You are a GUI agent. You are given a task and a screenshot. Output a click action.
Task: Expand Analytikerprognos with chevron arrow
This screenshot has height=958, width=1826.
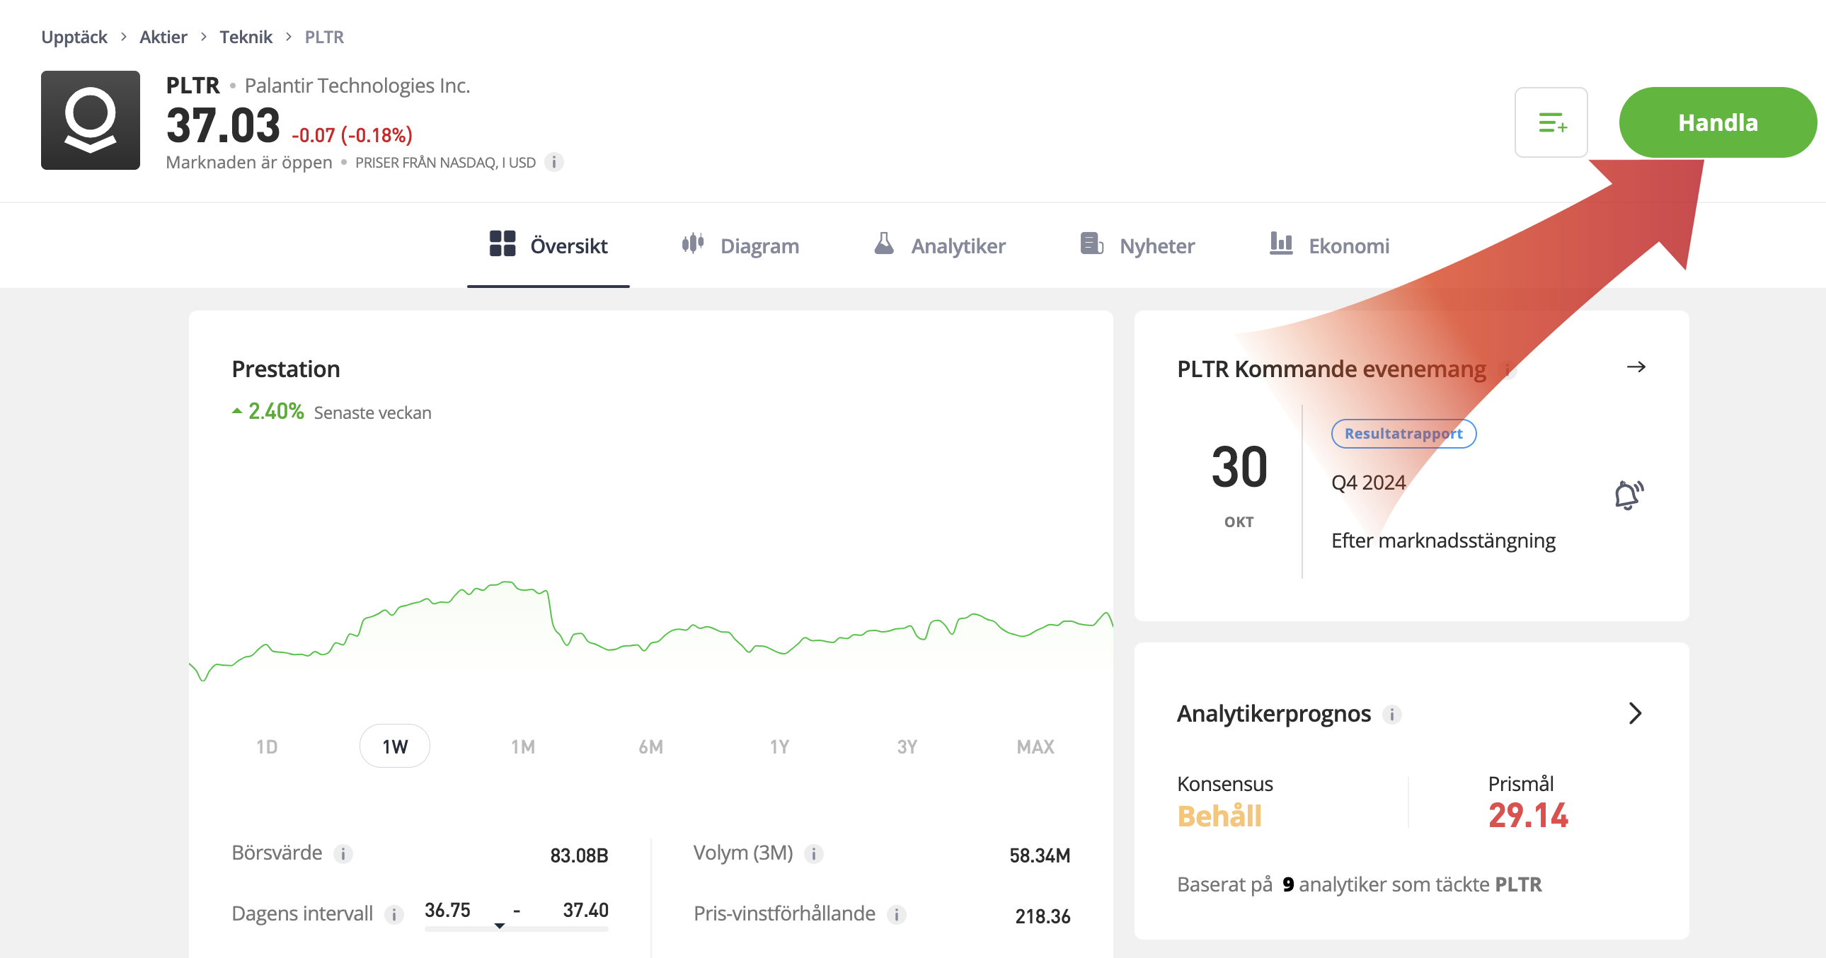click(1635, 712)
